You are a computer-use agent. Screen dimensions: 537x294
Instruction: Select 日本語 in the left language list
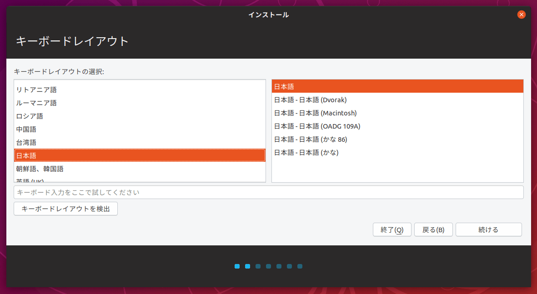(140, 155)
